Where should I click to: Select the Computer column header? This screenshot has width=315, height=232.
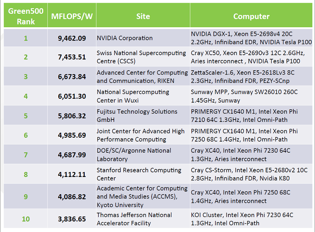pyautogui.click(x=251, y=15)
